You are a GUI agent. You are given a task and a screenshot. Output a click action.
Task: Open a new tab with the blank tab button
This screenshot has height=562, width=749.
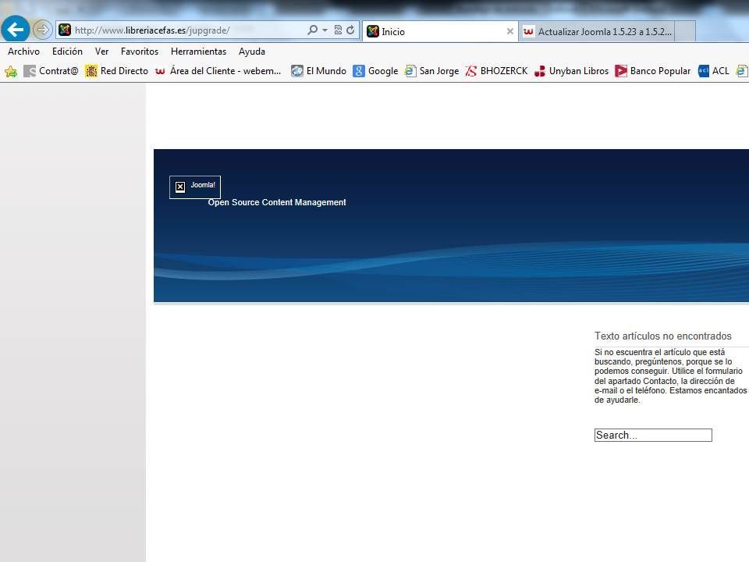tap(685, 31)
